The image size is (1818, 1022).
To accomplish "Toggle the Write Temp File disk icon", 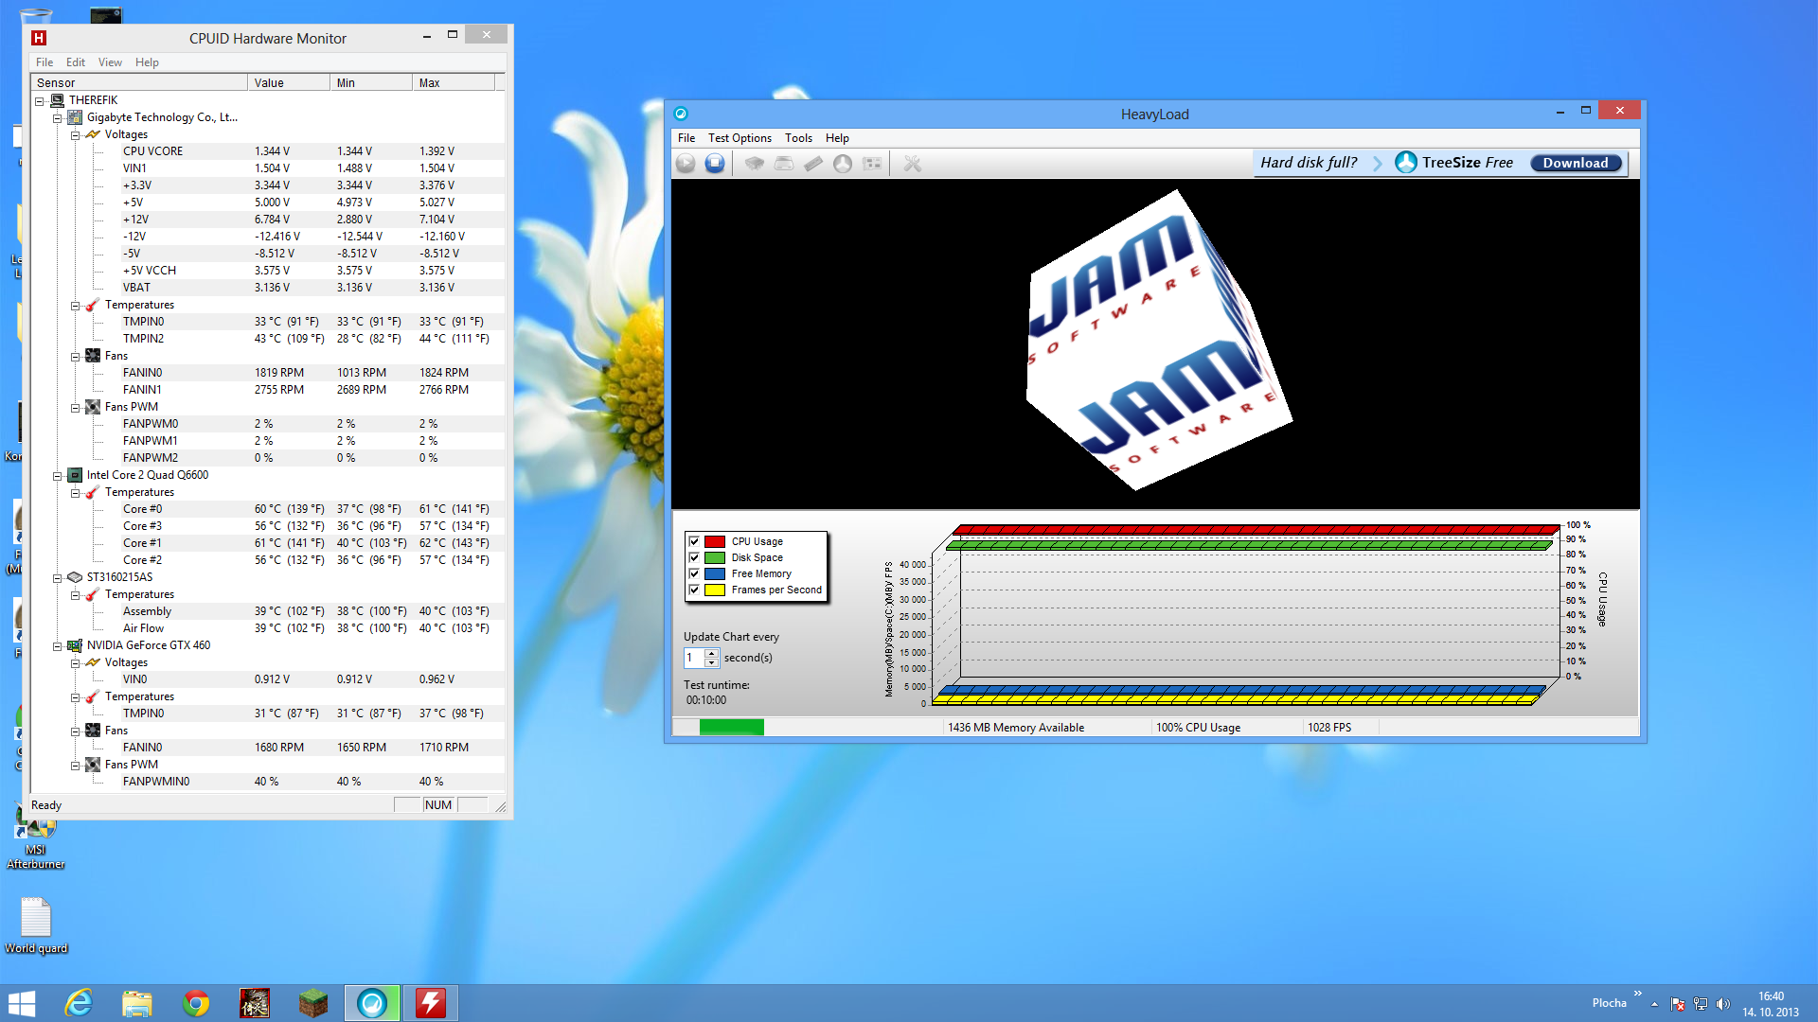I will [x=784, y=164].
